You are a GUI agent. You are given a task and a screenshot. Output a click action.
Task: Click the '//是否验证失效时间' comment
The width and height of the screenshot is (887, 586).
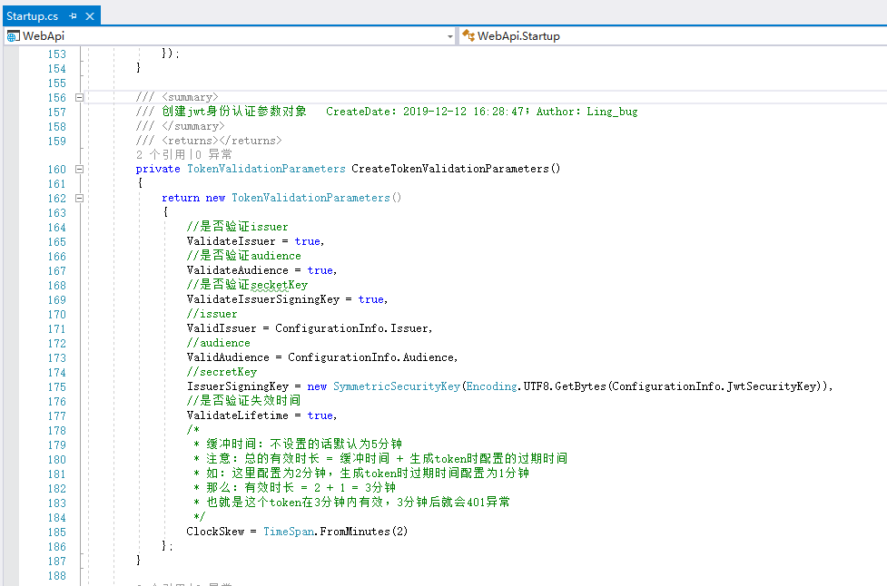click(x=244, y=401)
